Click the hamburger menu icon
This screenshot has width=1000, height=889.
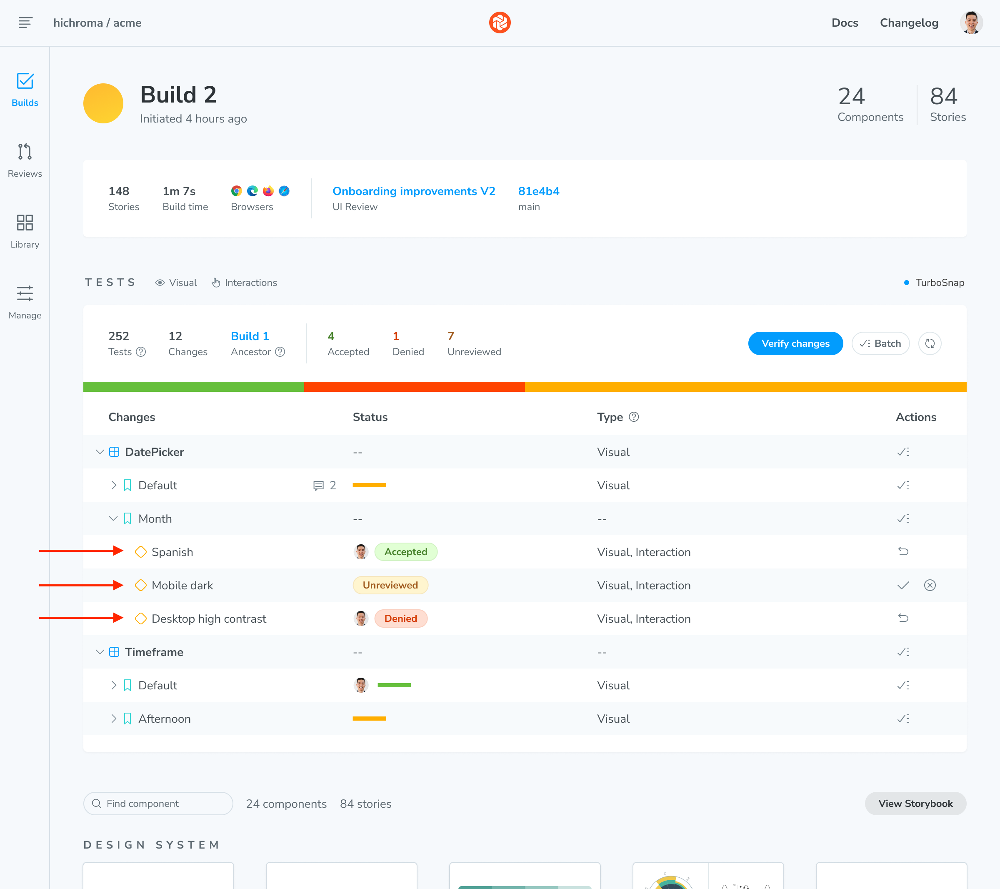point(25,23)
